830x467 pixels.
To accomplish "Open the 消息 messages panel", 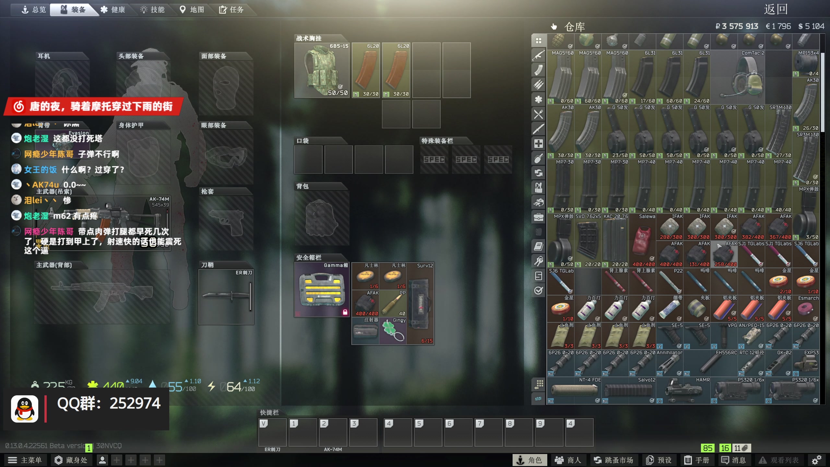I will click(734, 460).
